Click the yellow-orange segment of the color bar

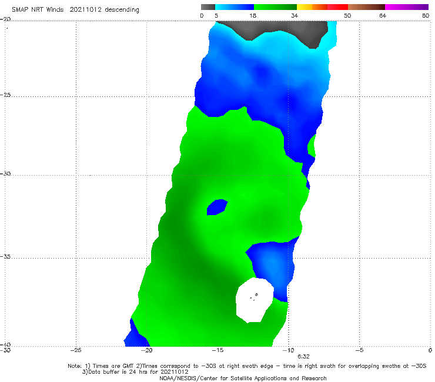(312, 7)
